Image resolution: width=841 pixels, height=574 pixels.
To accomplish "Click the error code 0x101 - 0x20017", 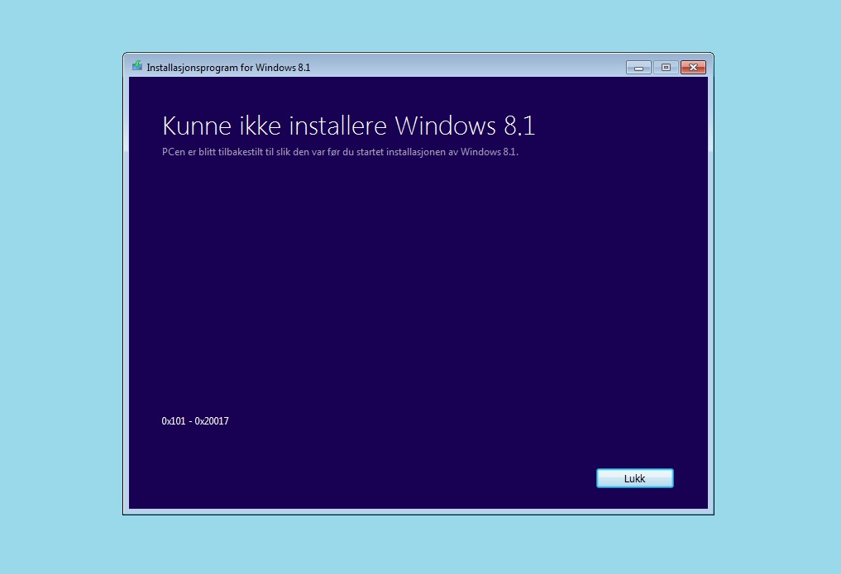I will point(195,421).
